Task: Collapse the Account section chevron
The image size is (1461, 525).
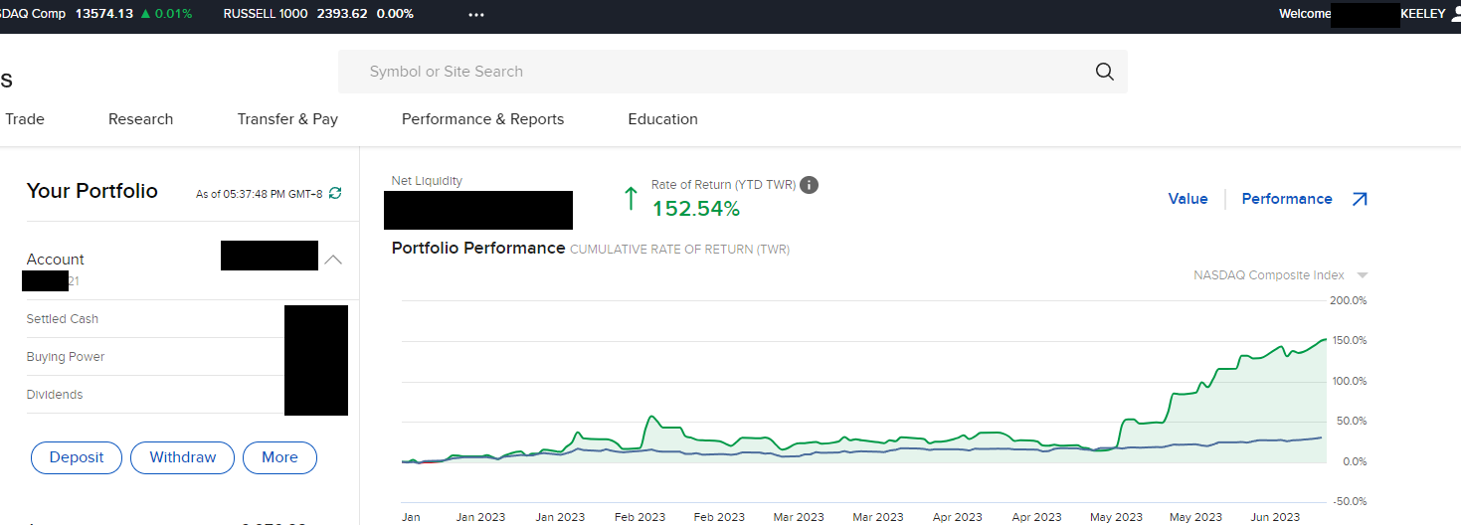Action: click(333, 260)
